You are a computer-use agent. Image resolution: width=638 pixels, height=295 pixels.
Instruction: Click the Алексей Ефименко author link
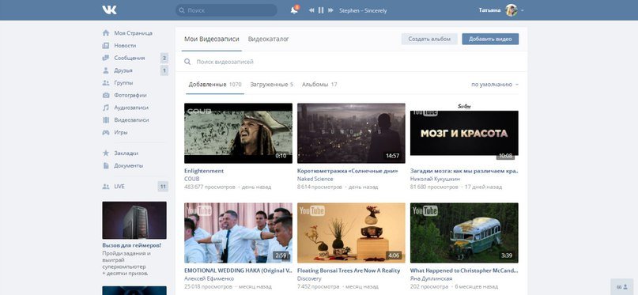tap(210, 278)
